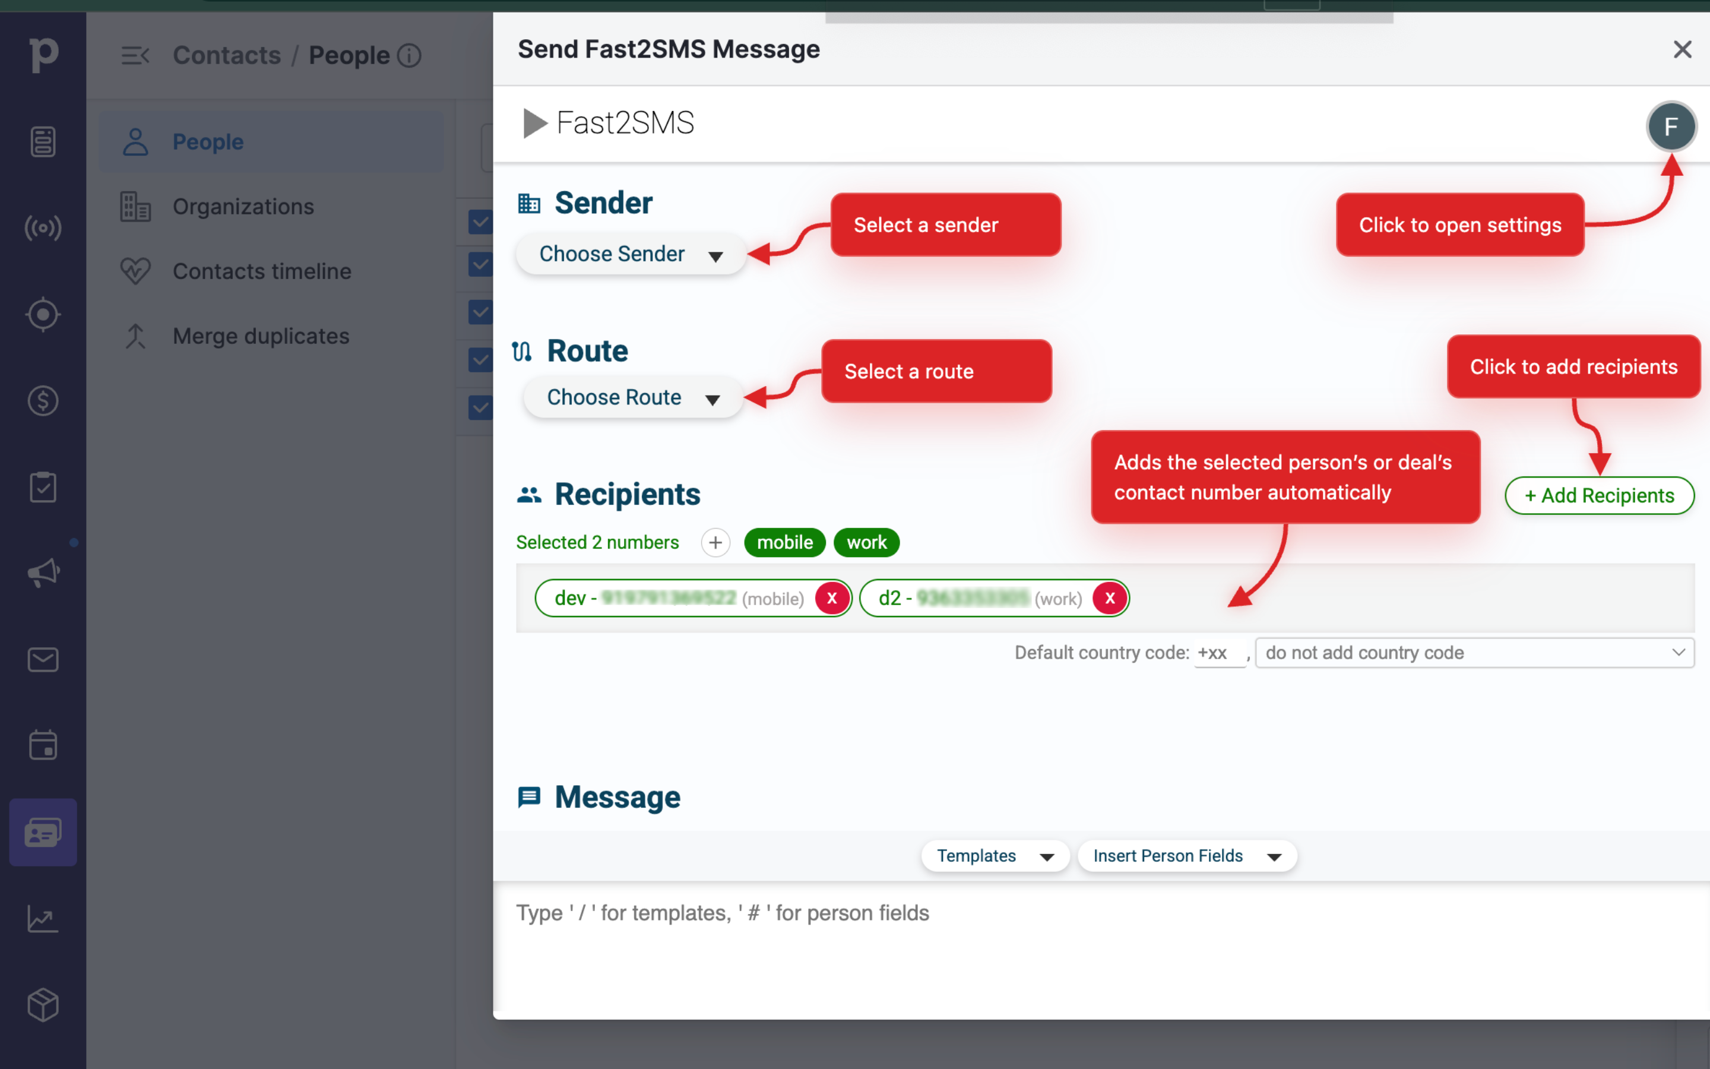The width and height of the screenshot is (1710, 1069).
Task: Remove the dev recipient with the X button
Action: pos(832,597)
